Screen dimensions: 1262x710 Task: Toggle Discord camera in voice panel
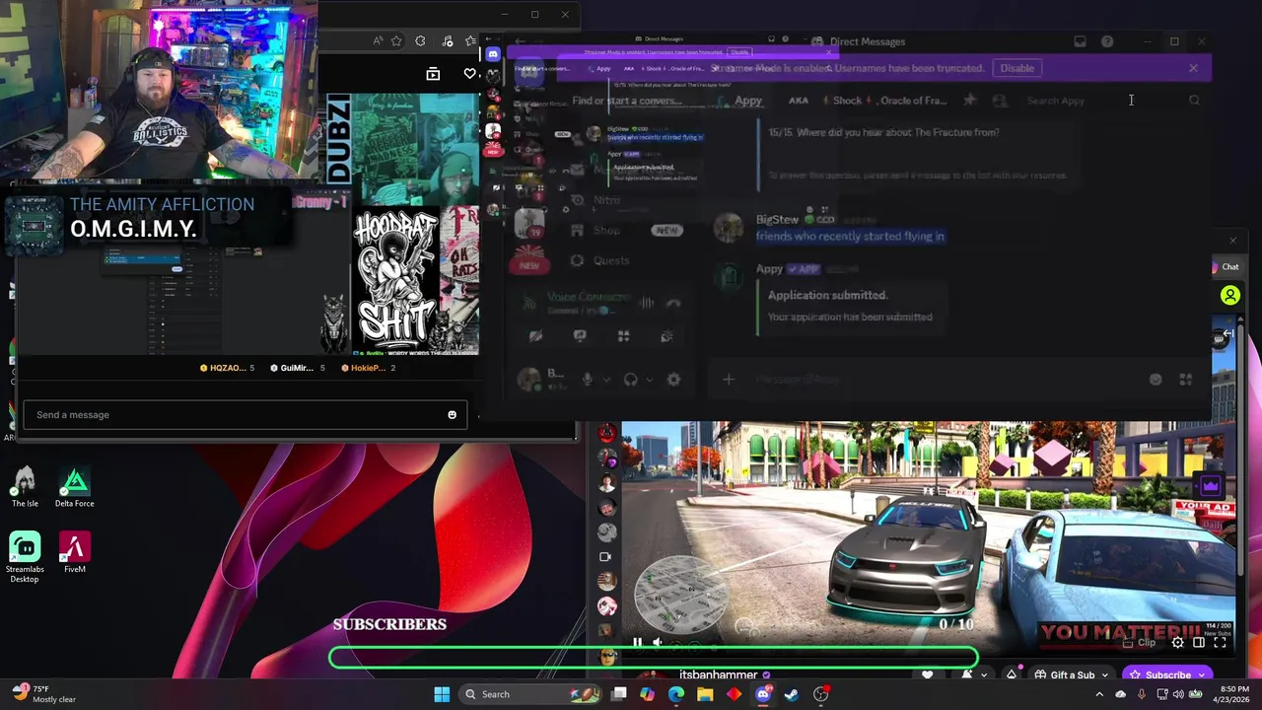535,336
